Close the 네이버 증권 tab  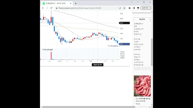[71, 3]
